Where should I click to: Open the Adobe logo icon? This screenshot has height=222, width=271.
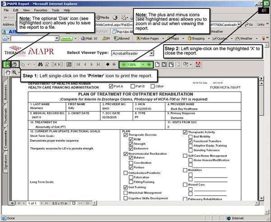198,65
